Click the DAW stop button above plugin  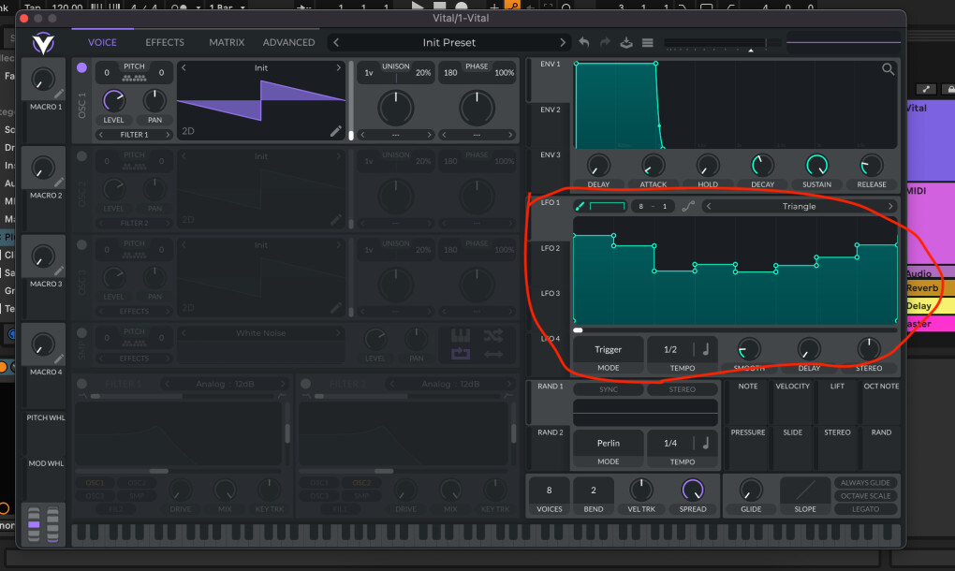click(439, 6)
